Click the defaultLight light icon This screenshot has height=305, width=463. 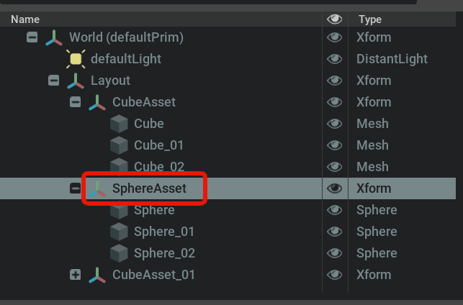pos(76,59)
